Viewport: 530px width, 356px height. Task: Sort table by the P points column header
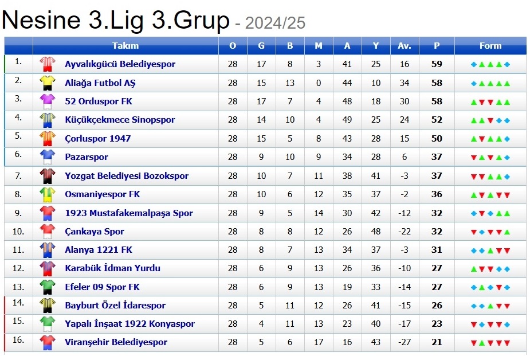pyautogui.click(x=437, y=46)
